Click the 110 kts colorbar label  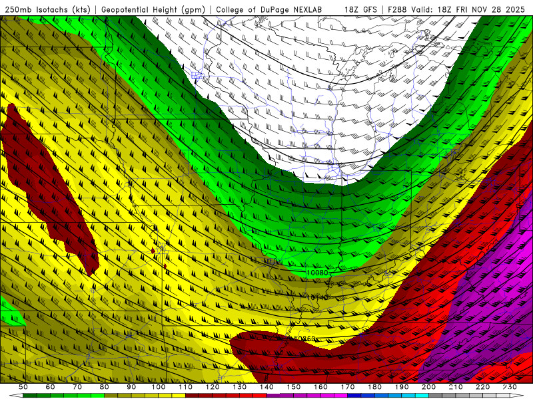[185, 387]
